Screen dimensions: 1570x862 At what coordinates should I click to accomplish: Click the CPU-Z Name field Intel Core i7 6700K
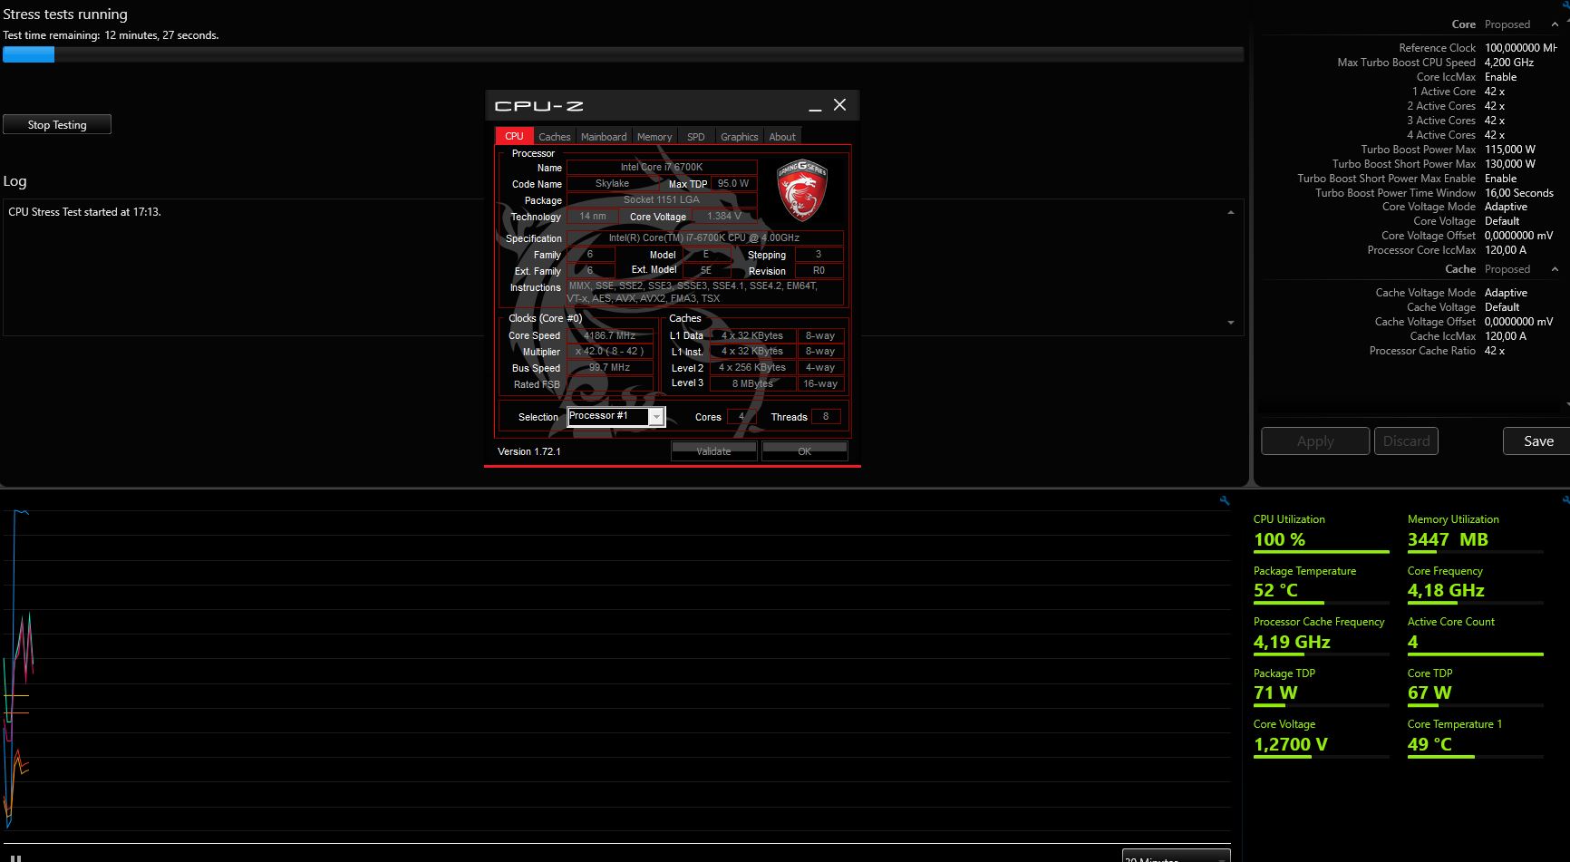click(662, 167)
